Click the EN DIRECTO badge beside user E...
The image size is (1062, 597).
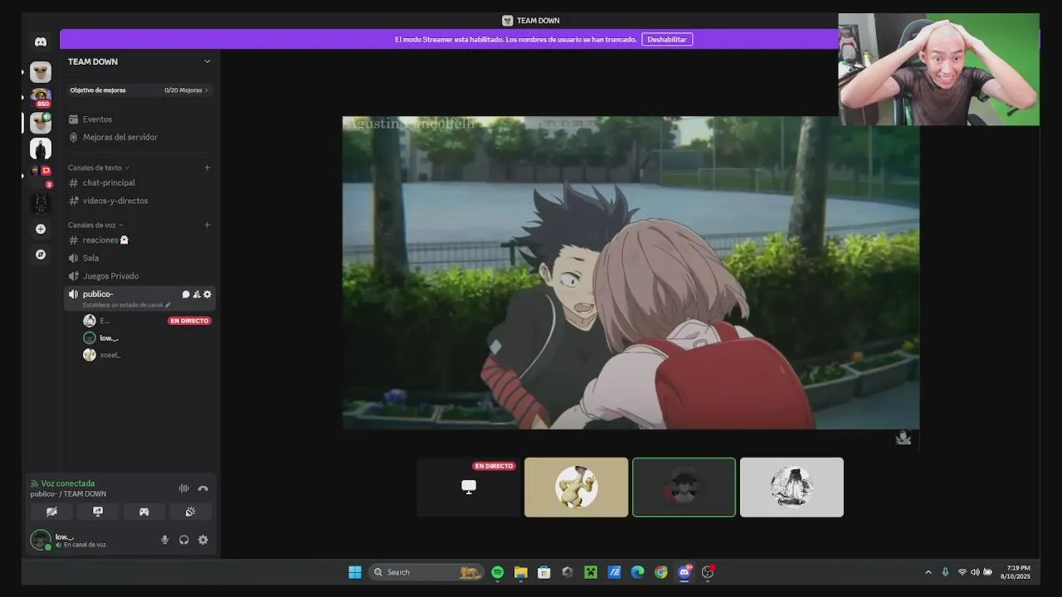189,321
